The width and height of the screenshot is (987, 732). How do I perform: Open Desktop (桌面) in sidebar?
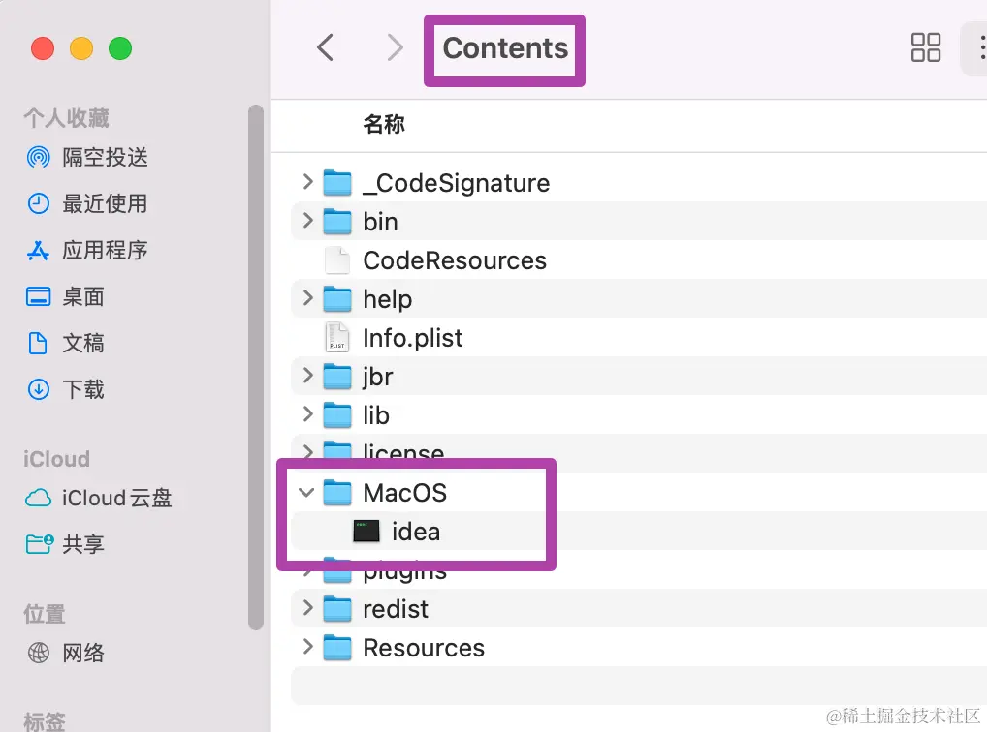click(x=66, y=296)
